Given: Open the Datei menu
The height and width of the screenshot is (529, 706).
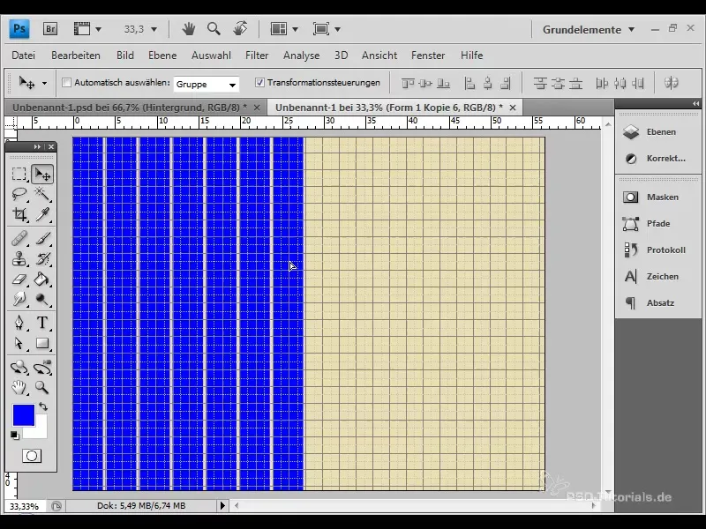Looking at the screenshot, I should pyautogui.click(x=24, y=56).
